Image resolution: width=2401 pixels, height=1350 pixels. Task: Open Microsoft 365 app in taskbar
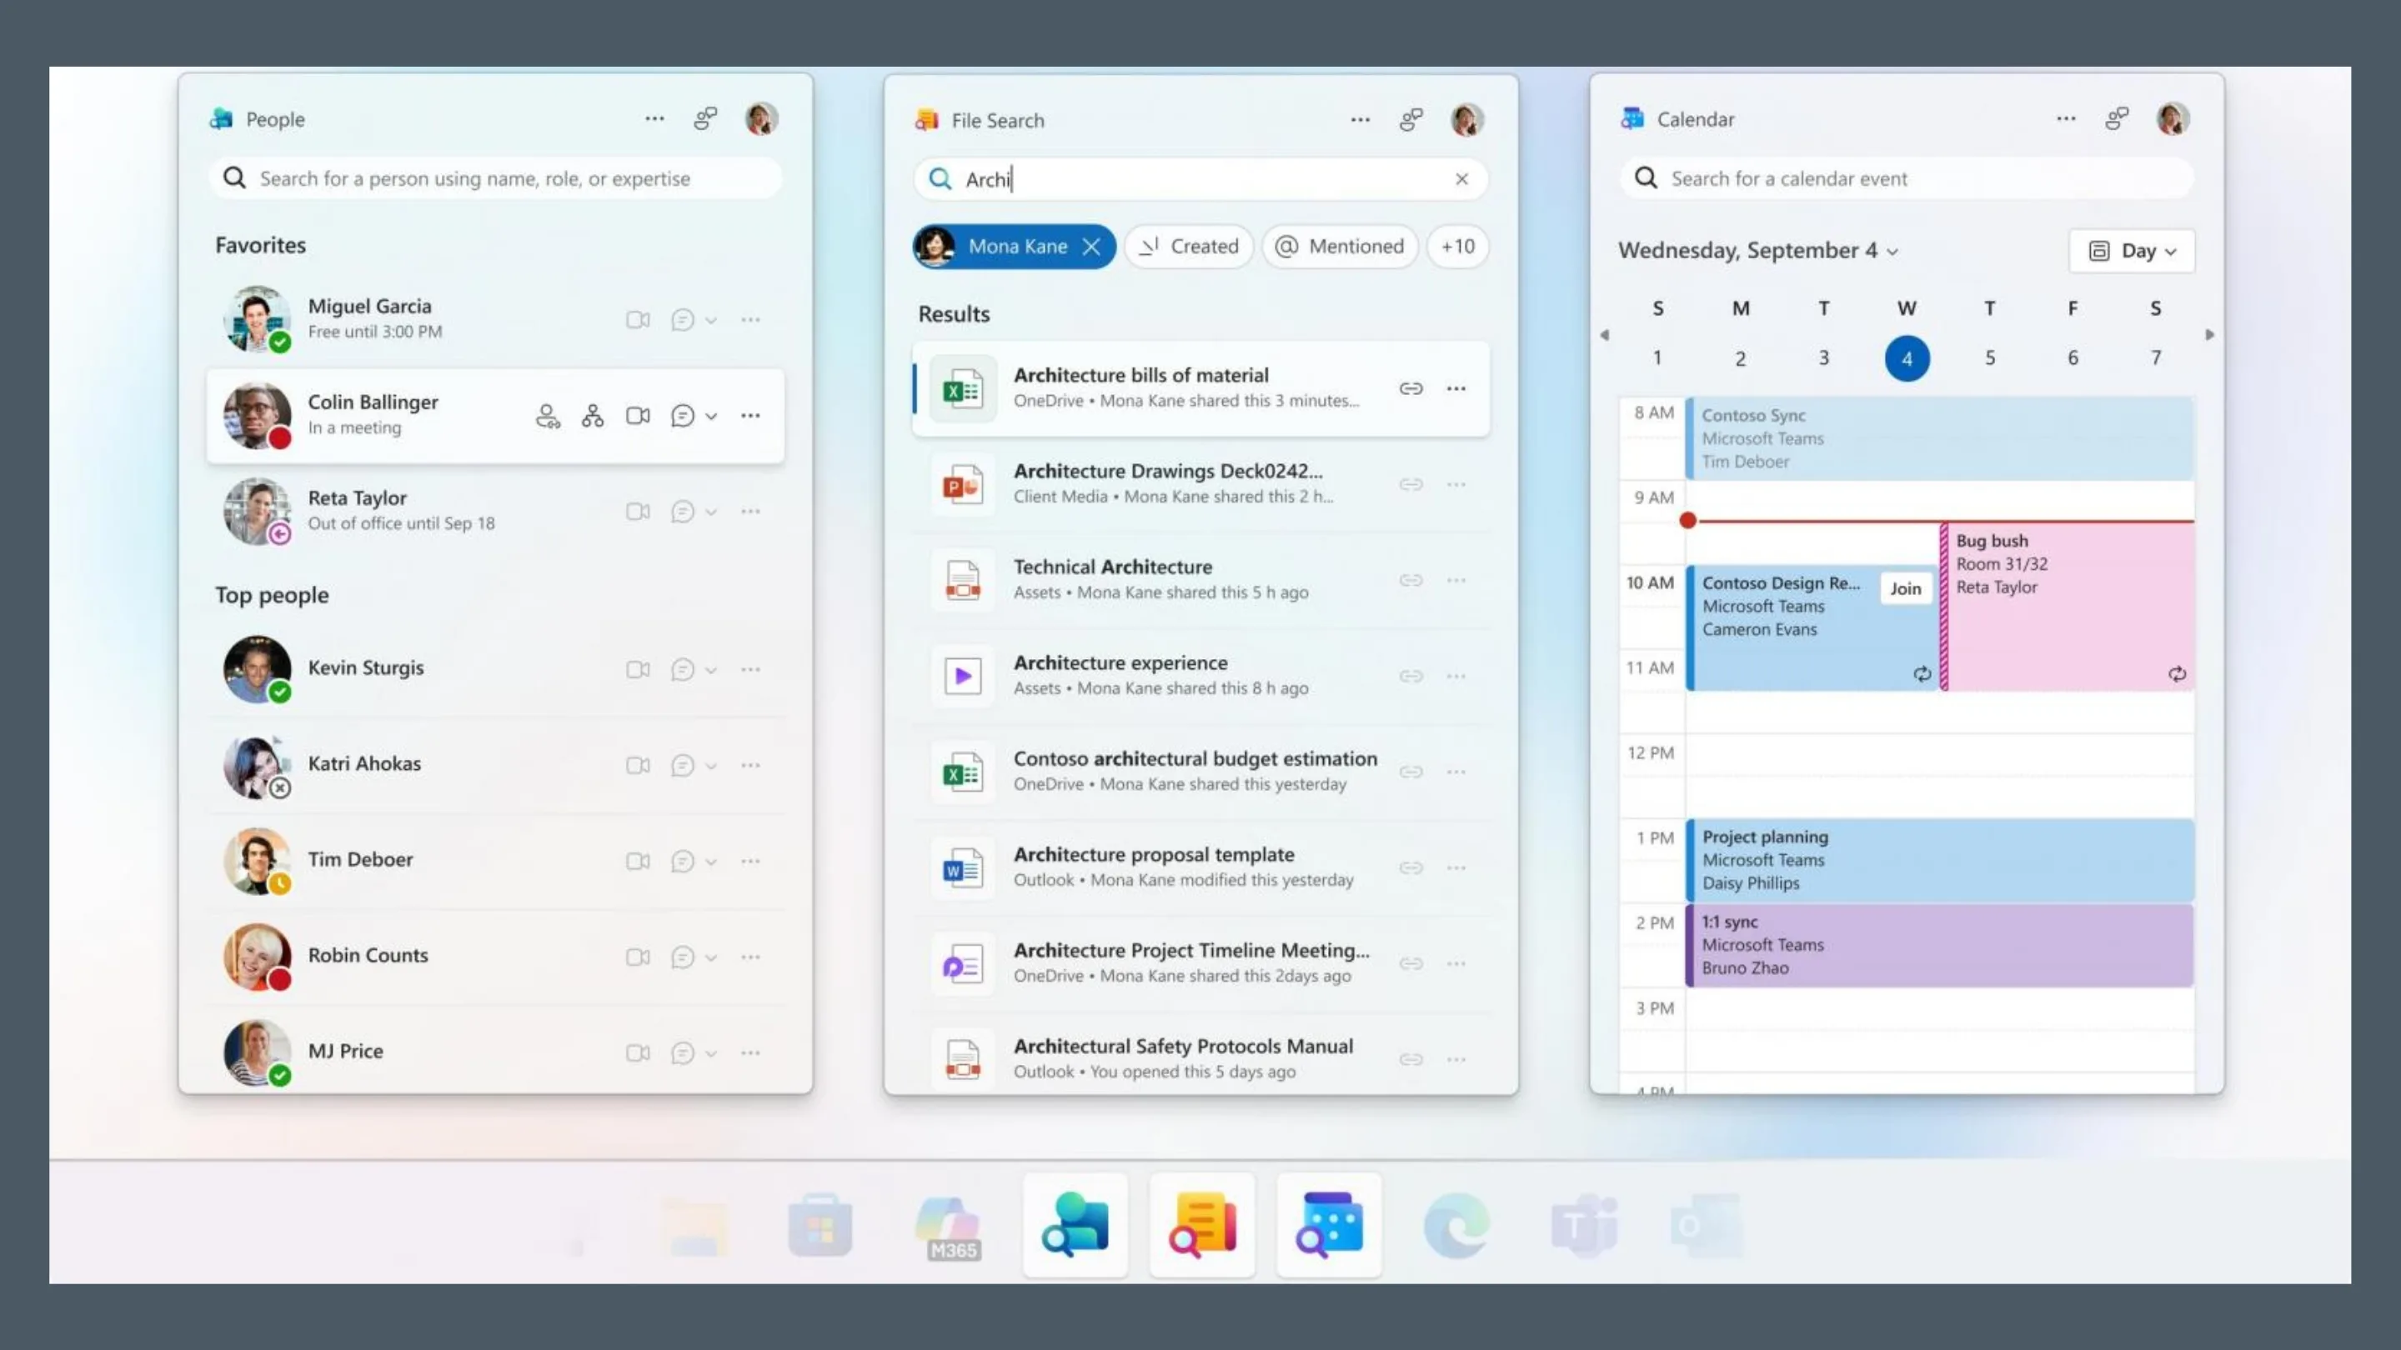[x=949, y=1228]
